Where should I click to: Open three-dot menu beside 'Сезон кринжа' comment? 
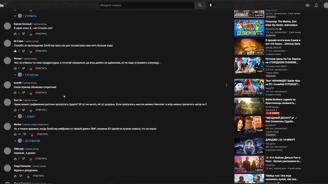[x=227, y=85]
